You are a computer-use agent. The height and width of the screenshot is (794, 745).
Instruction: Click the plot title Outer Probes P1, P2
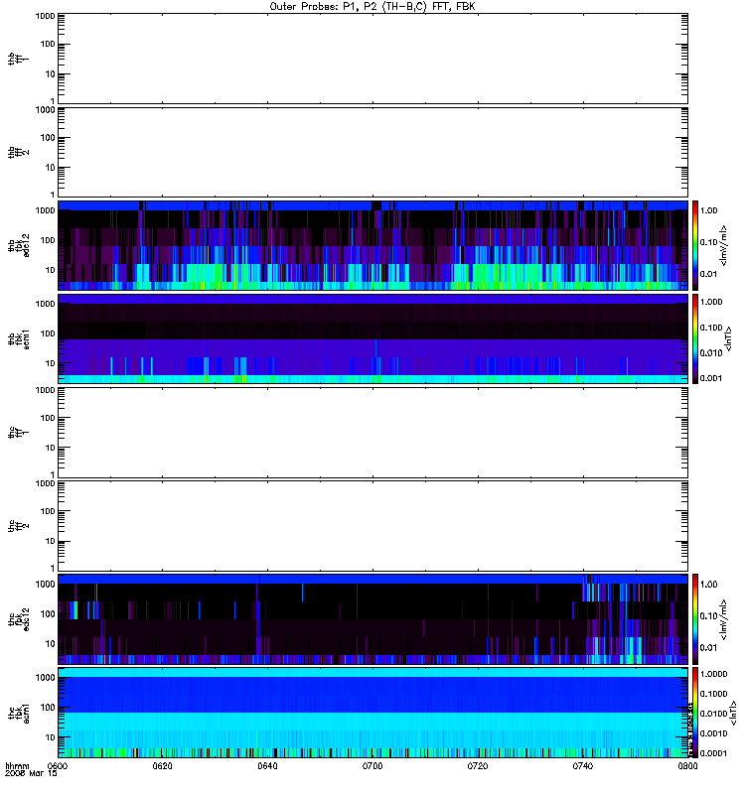372,7
